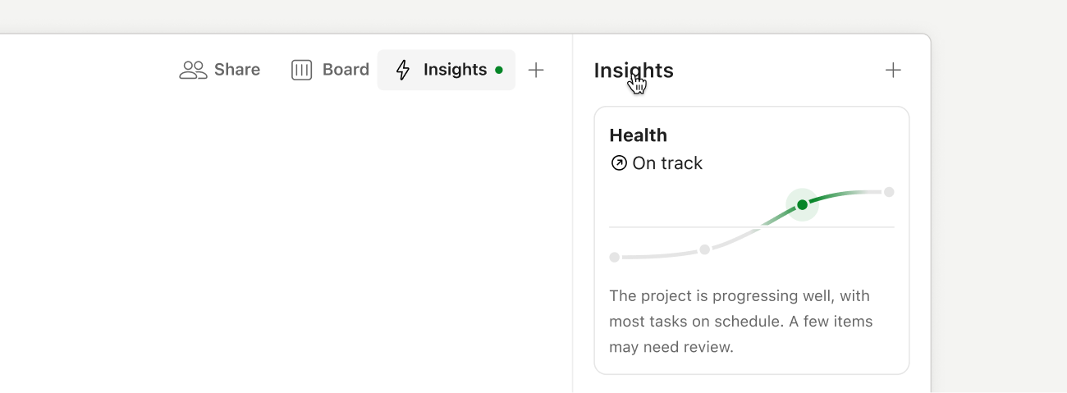The image size is (1067, 393).
Task: Click the Insights lightning bolt icon
Action: pos(402,70)
